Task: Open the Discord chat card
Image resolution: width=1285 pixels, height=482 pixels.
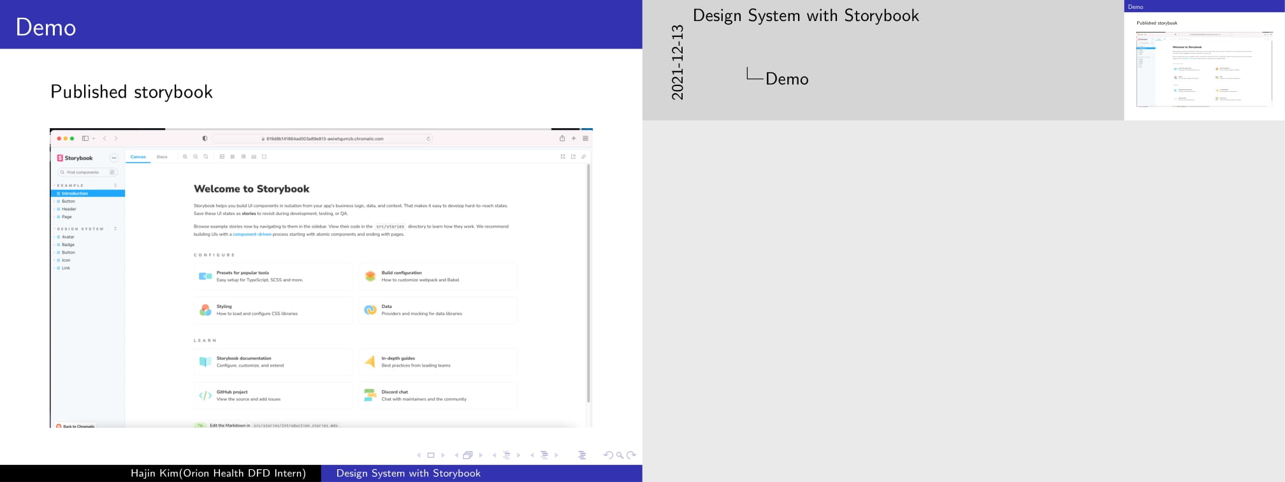Action: 437,395
